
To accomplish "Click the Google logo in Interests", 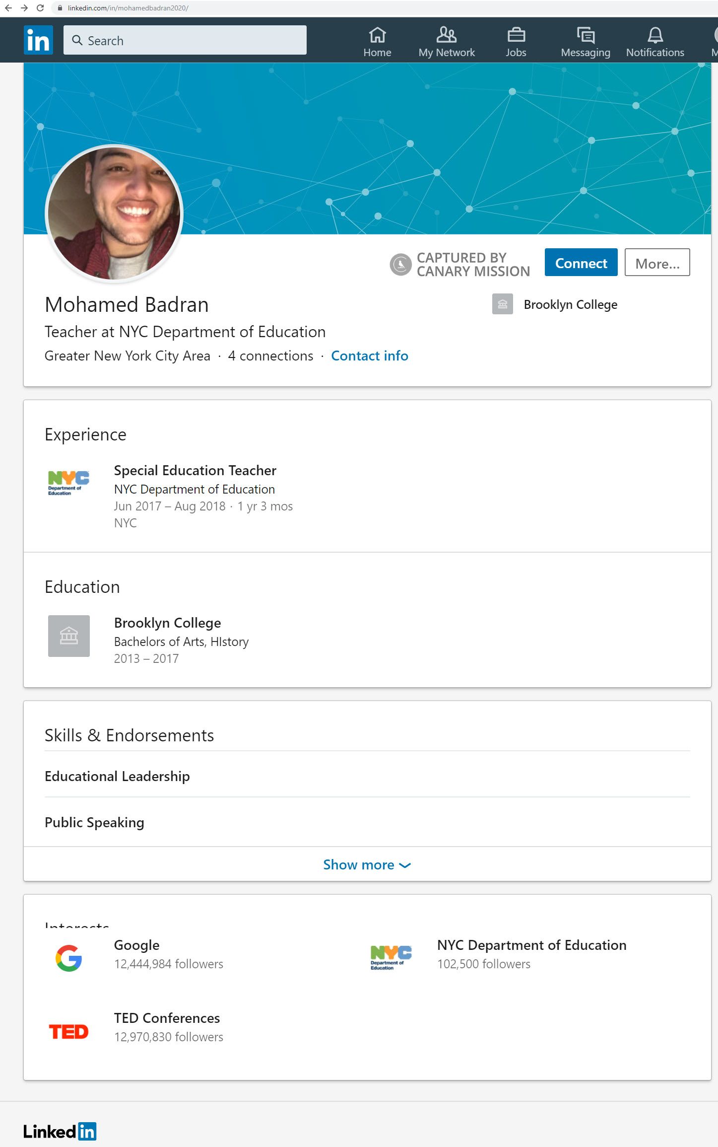I will [68, 957].
